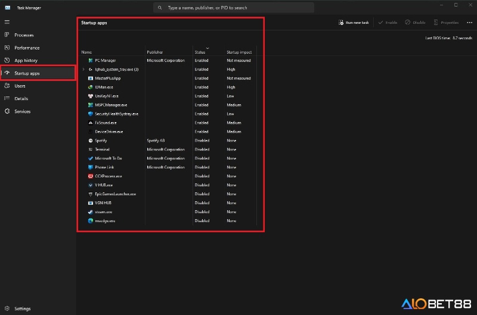The height and width of the screenshot is (315, 477).
Task: Click the msedge.exe icon
Action: click(x=91, y=221)
